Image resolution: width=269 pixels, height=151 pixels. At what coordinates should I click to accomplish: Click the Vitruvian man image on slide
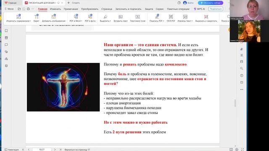pyautogui.click(x=63, y=87)
